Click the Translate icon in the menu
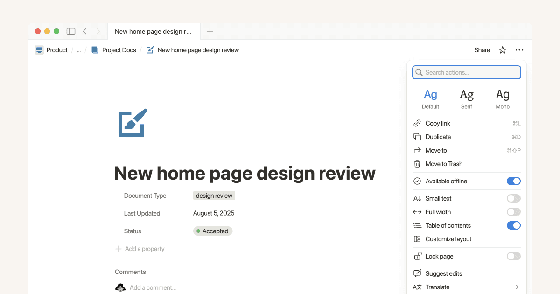560x294 pixels. click(417, 287)
